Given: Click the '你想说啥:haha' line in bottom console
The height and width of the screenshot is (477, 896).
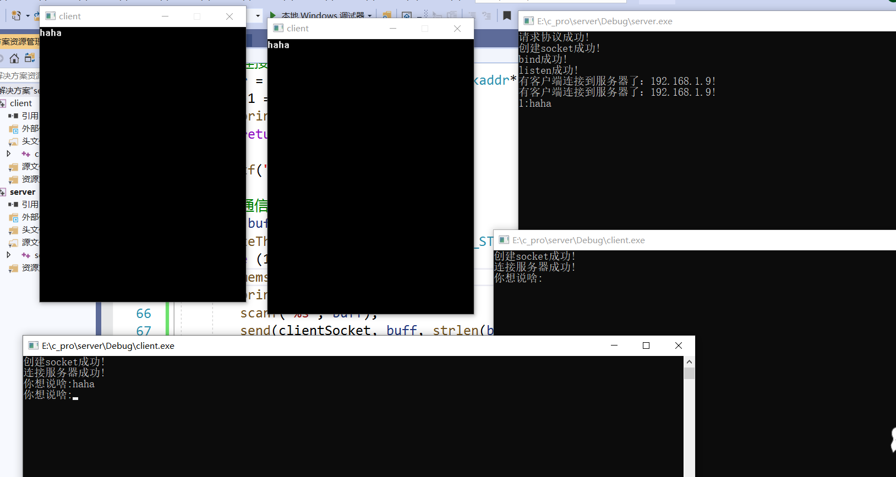Looking at the screenshot, I should click(59, 384).
